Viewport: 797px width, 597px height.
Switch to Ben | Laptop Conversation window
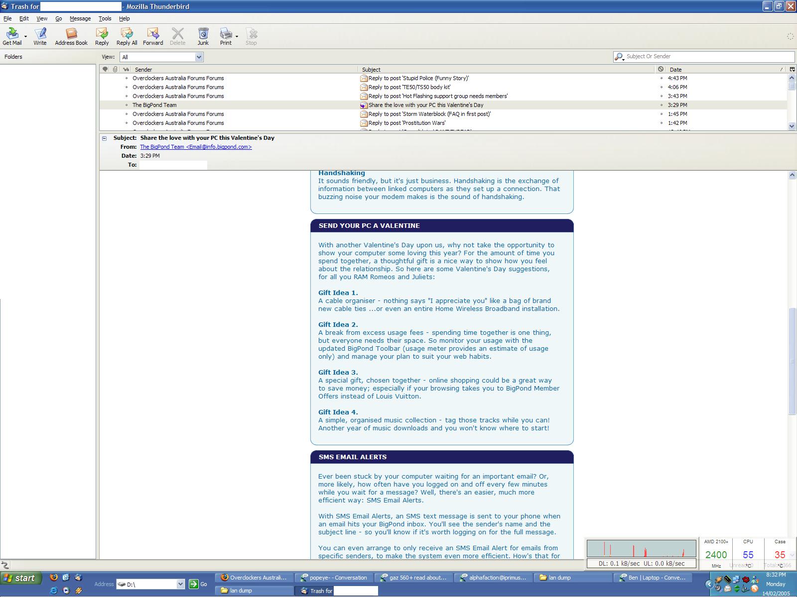(653, 578)
